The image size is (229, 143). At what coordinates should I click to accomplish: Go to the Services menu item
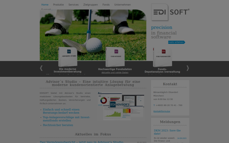73,5
